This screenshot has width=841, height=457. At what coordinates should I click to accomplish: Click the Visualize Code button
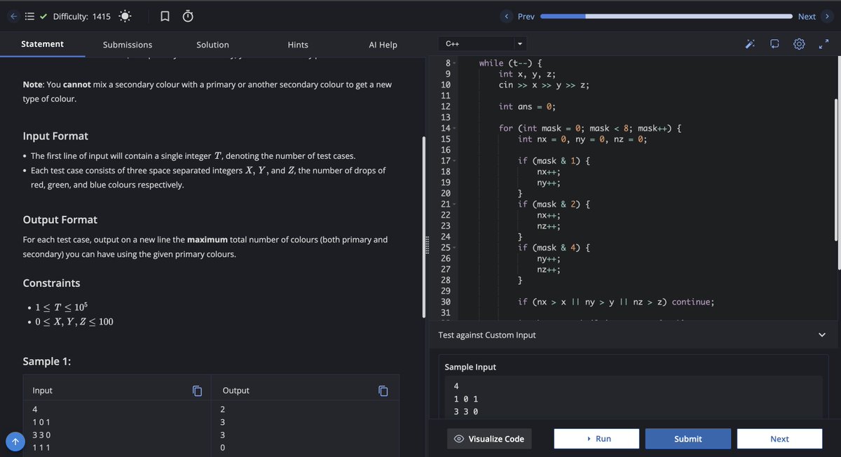pyautogui.click(x=487, y=439)
